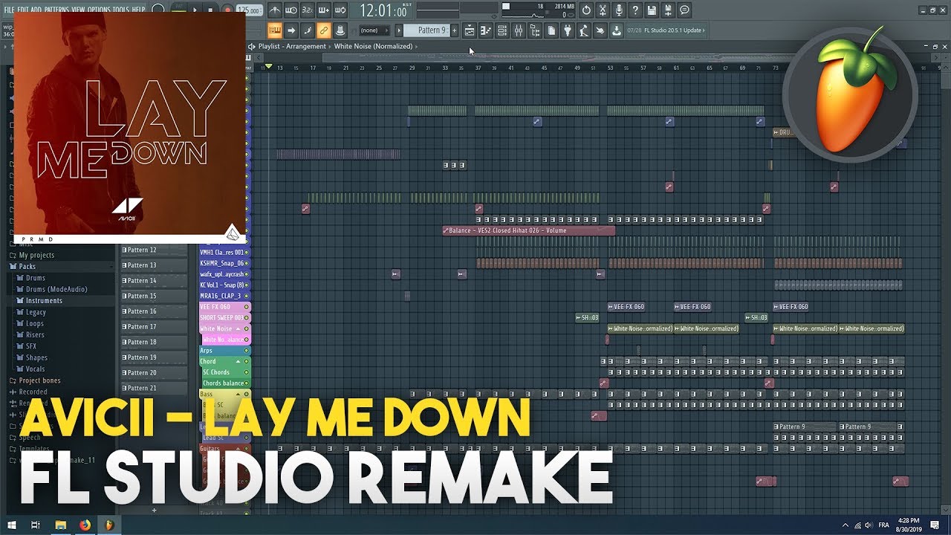The width and height of the screenshot is (951, 535).
Task: Mute the Chords balance track
Action: tap(247, 383)
